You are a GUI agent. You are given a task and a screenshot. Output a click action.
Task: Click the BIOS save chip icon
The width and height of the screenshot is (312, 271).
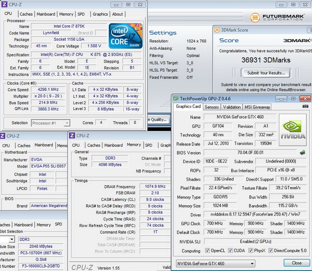[x=302, y=152]
